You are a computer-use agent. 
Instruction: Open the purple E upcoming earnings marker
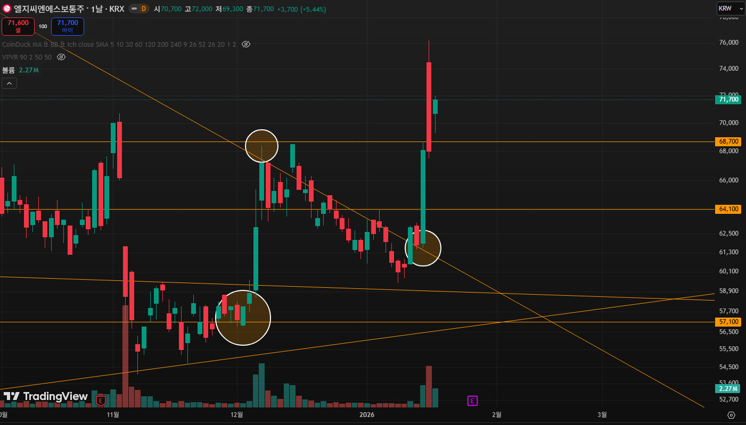(x=472, y=401)
